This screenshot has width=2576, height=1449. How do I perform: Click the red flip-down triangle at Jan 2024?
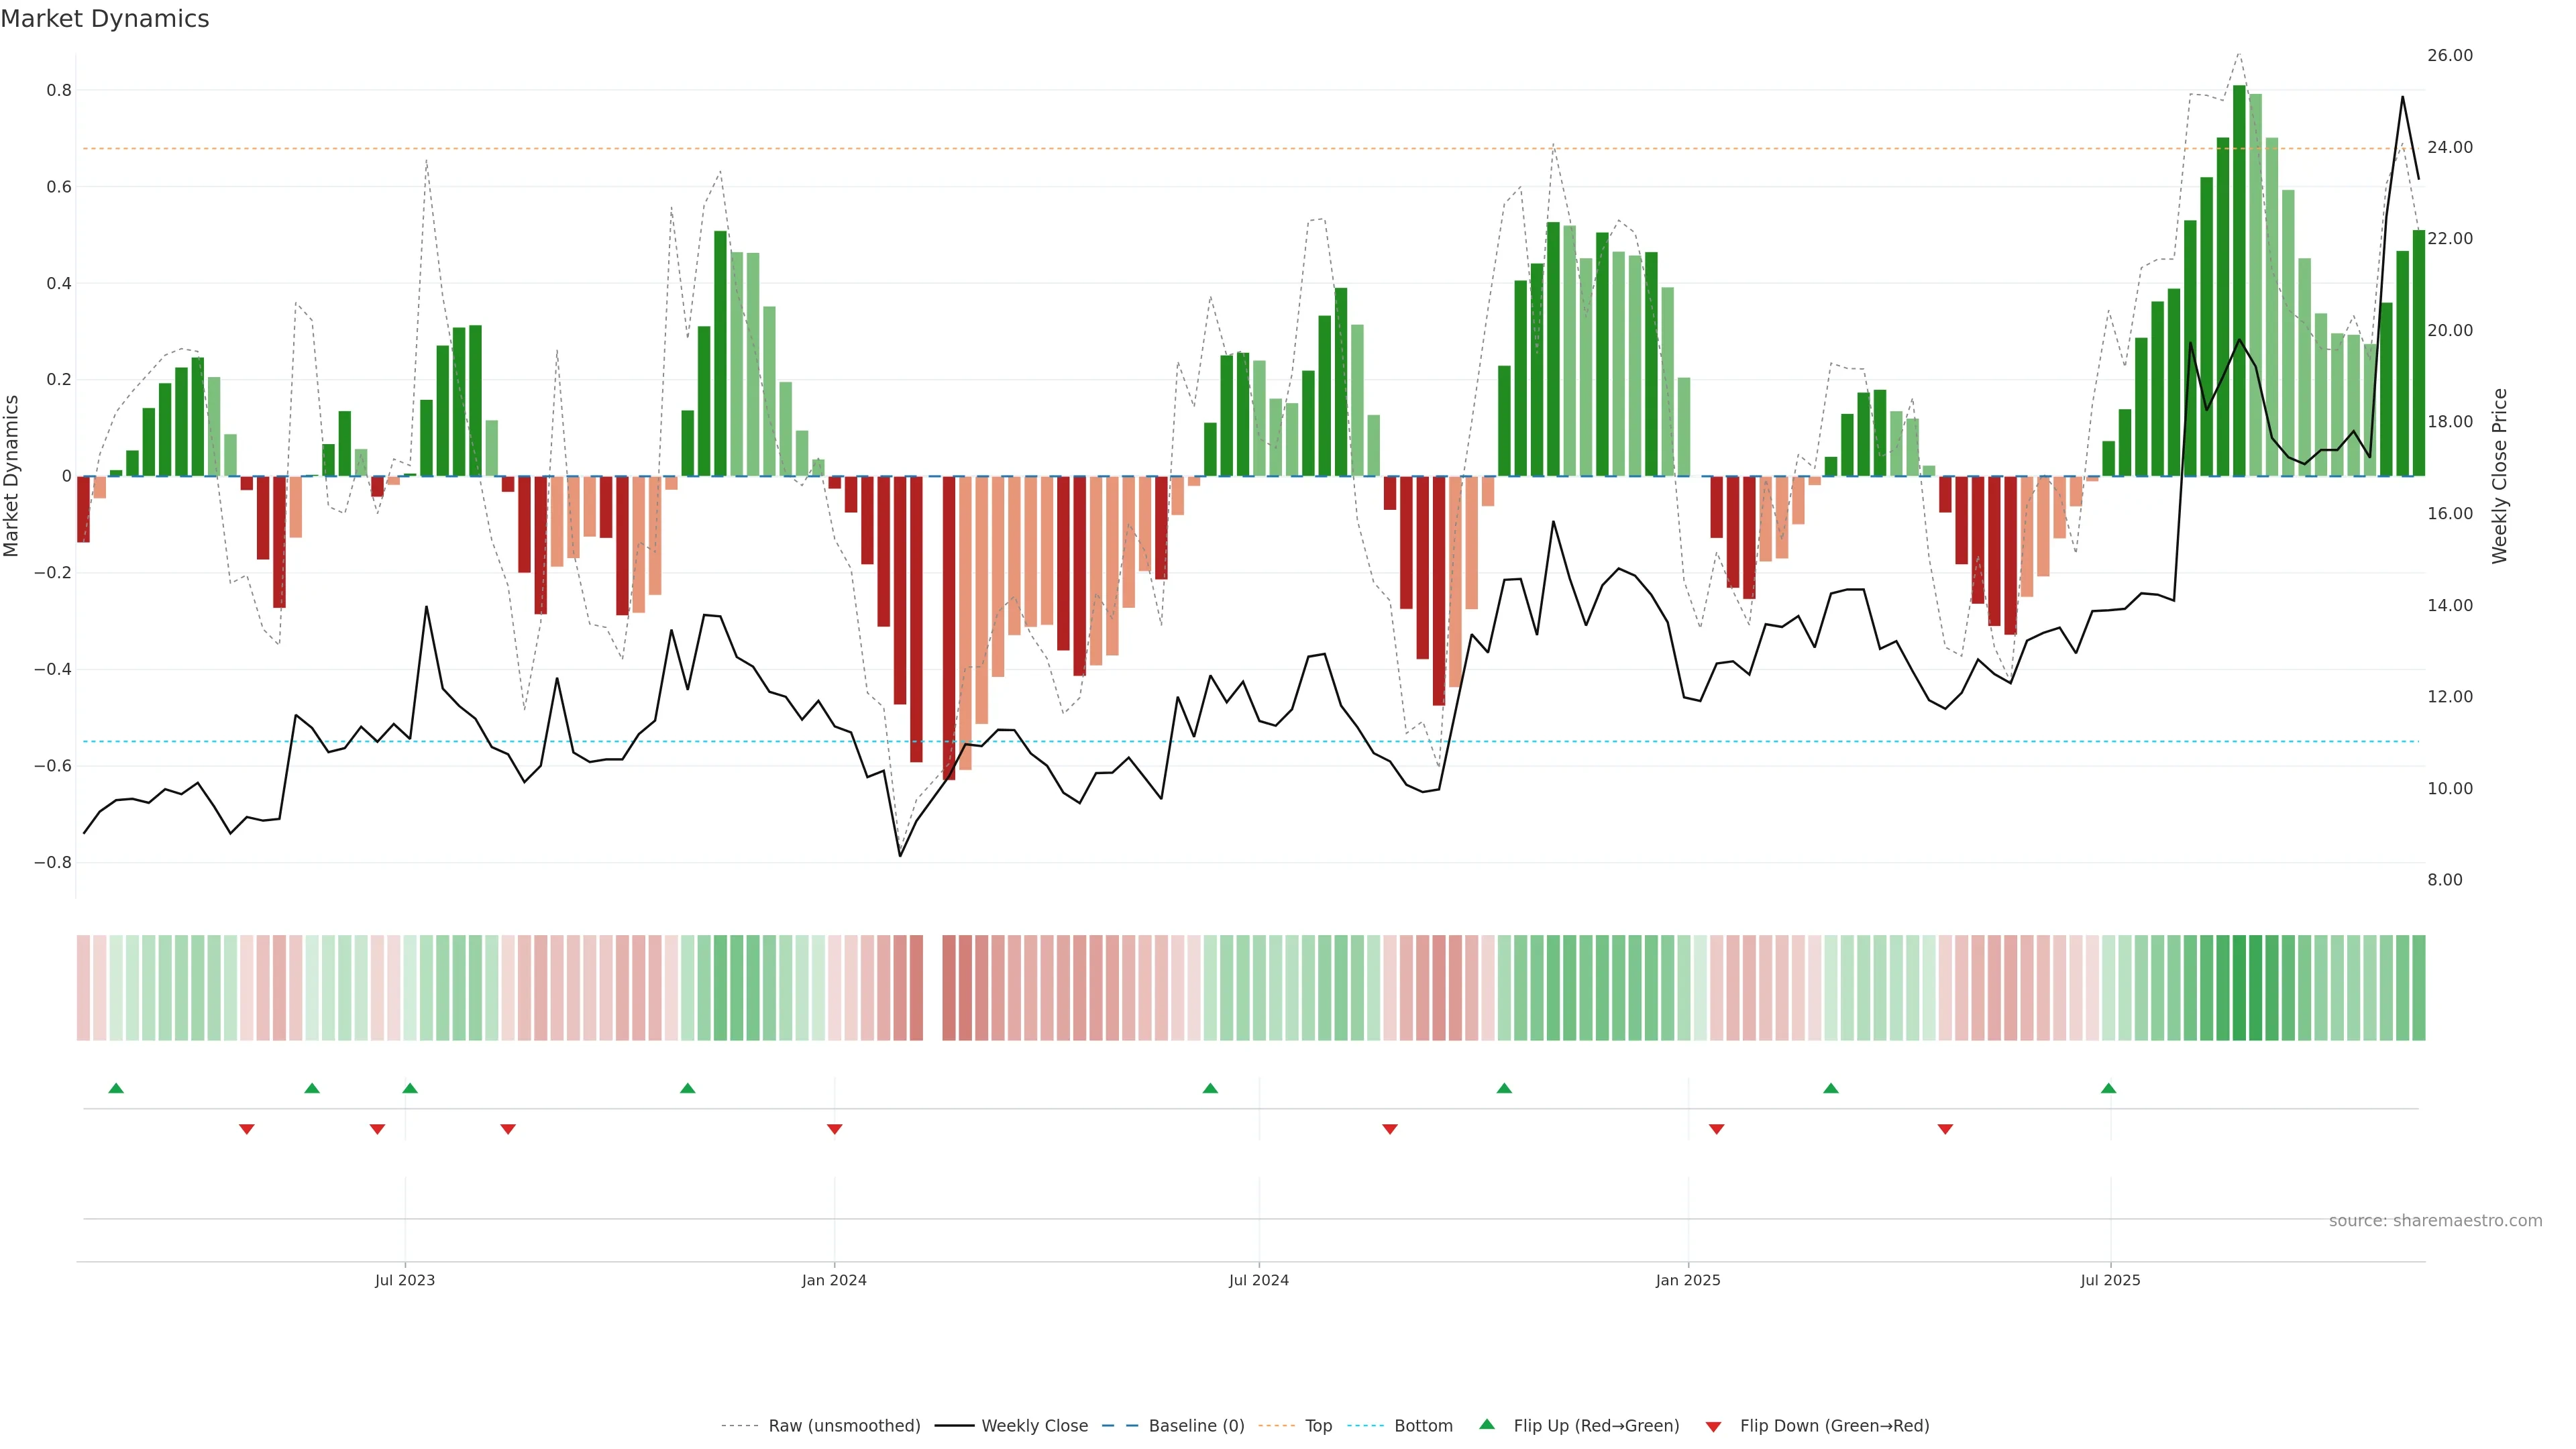pyautogui.click(x=834, y=1129)
